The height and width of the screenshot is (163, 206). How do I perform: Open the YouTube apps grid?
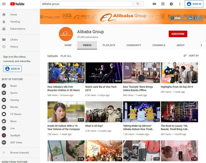pos(163,4)
